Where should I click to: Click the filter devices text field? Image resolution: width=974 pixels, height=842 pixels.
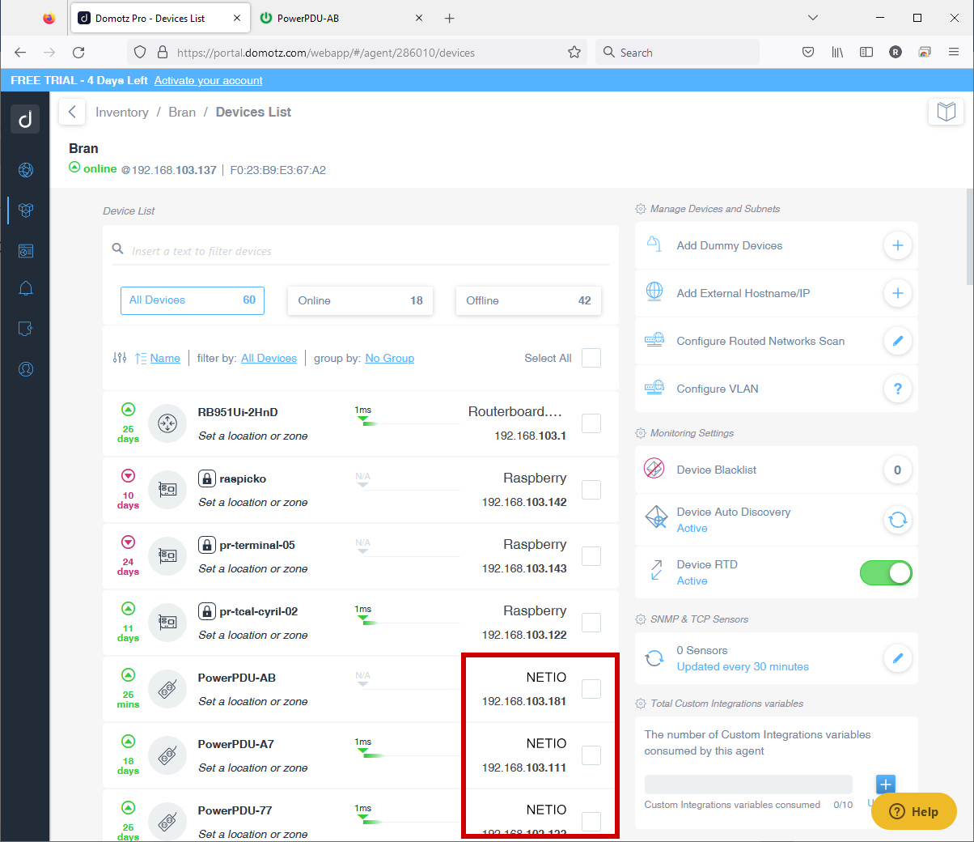click(360, 251)
